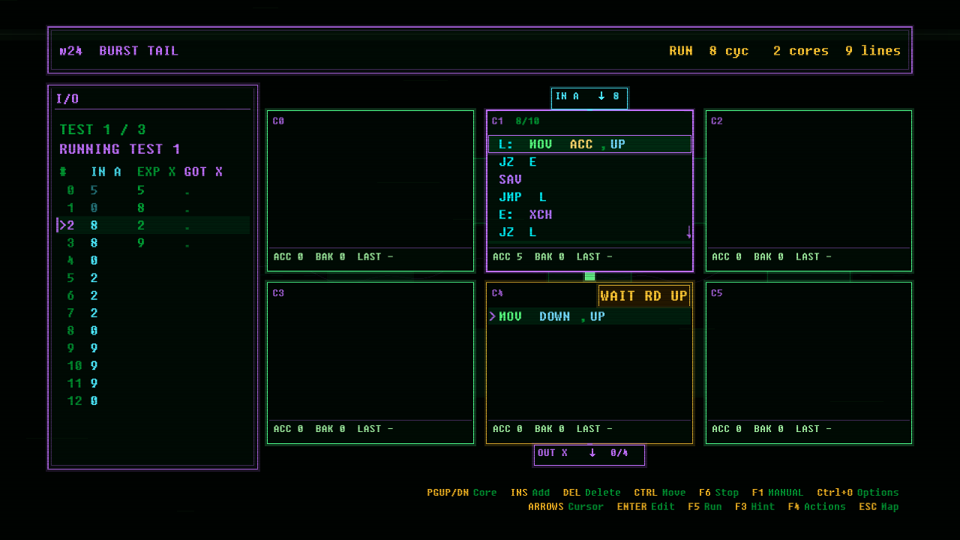This screenshot has height=540, width=960.
Task: Click the C4 status line 'ACC 0 BAK 0 LAST -'
Action: click(x=552, y=429)
